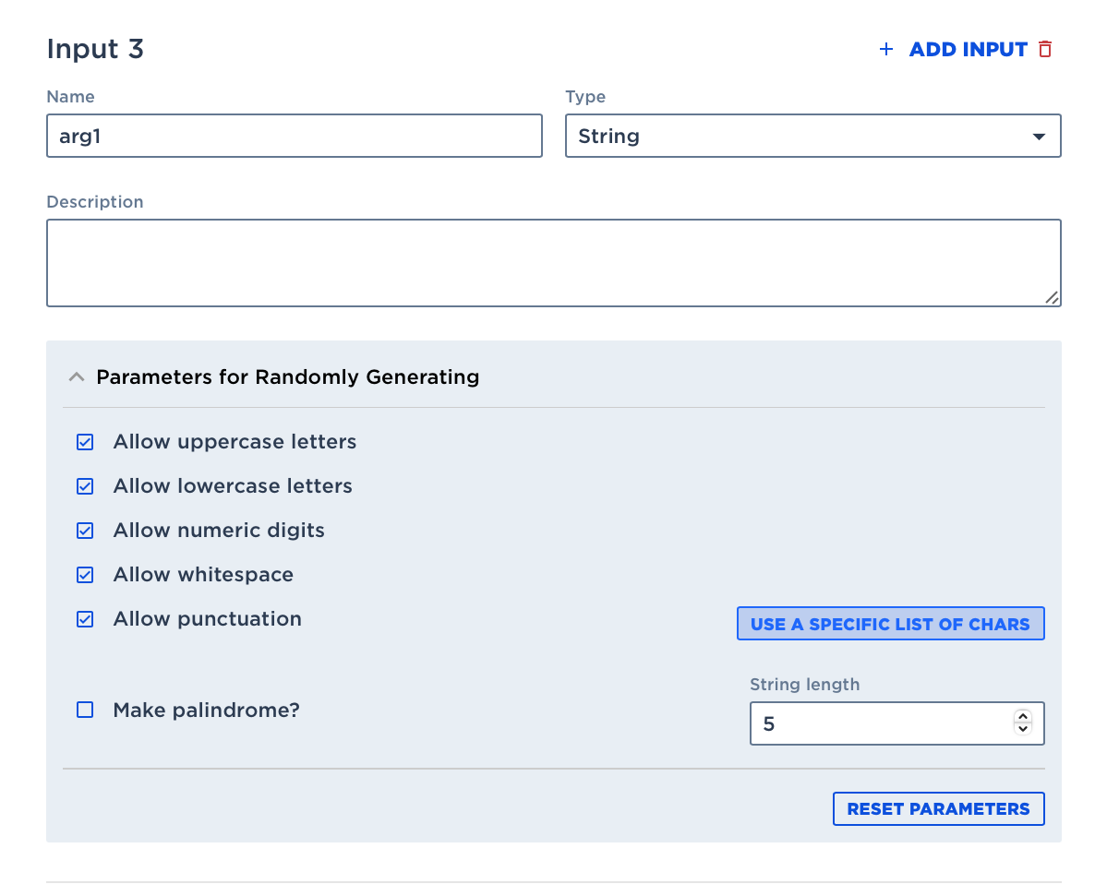
Task: Collapse Parameters for Randomly Generating section
Action: coord(77,377)
